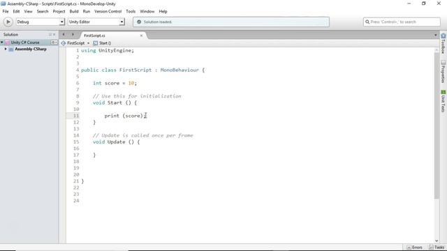Select the Assembly-CSharp project item

(31, 49)
